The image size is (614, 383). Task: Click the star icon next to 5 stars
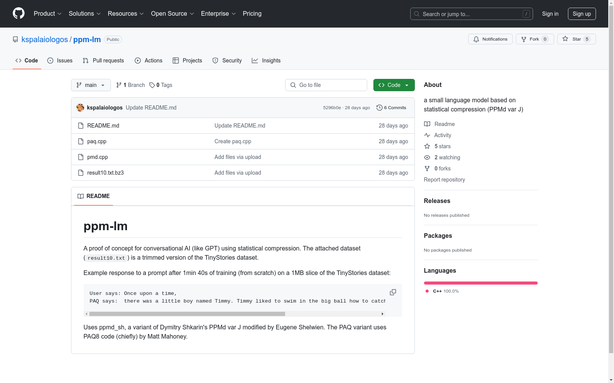(x=427, y=146)
